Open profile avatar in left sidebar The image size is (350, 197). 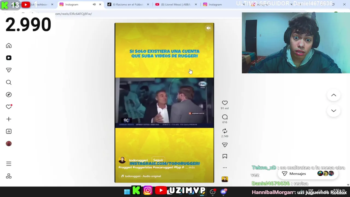(x=9, y=144)
